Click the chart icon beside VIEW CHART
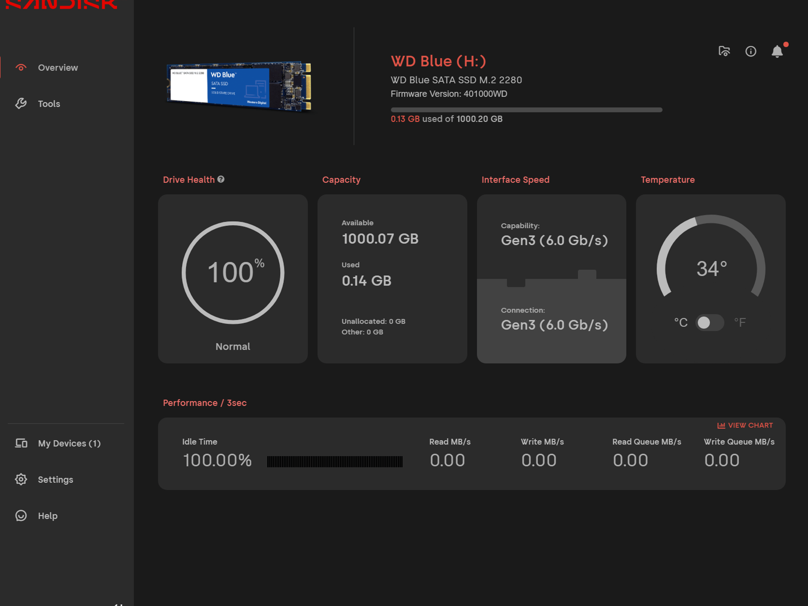 (721, 425)
